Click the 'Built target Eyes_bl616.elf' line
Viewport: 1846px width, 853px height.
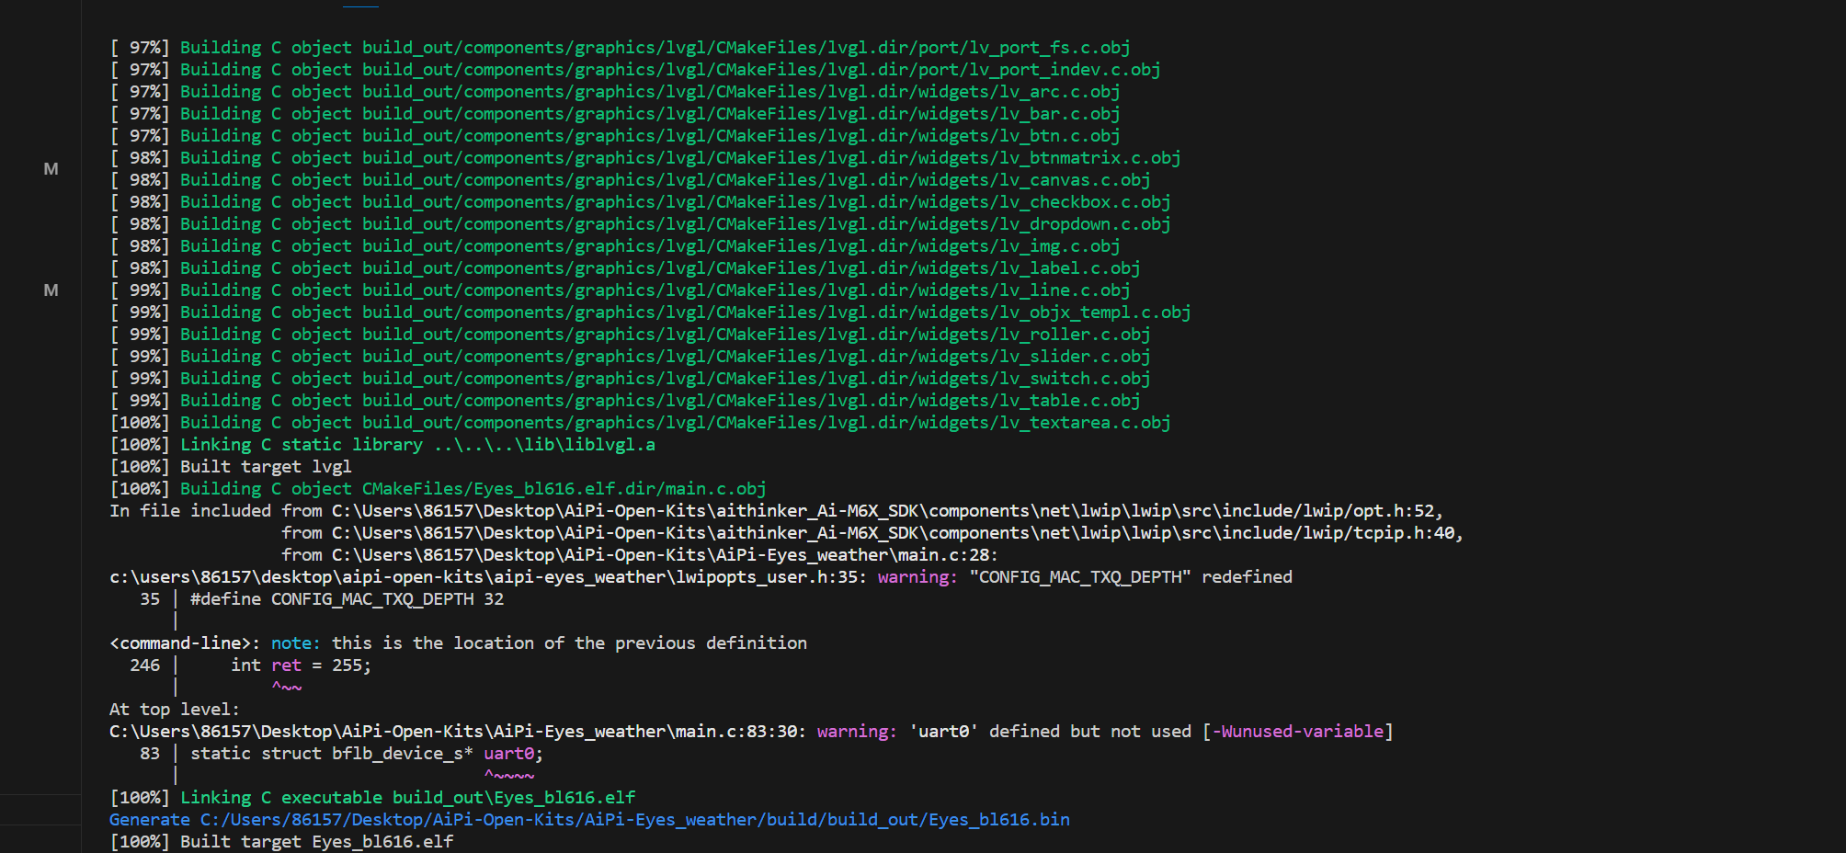[281, 841]
